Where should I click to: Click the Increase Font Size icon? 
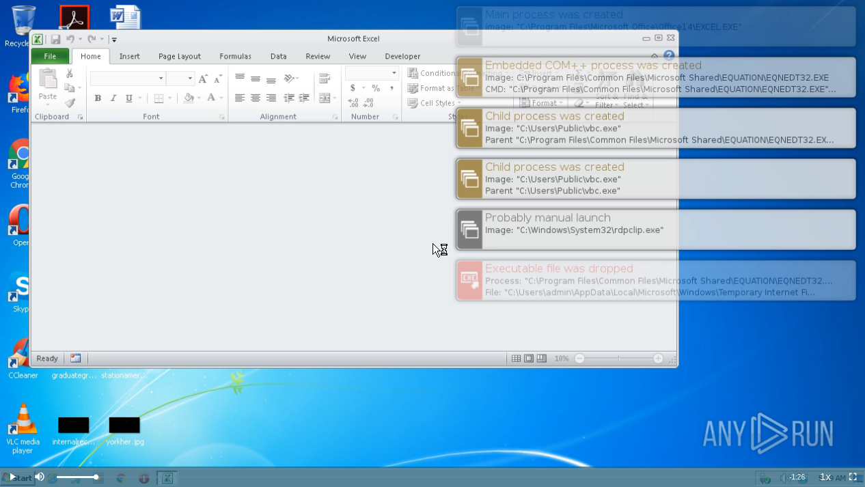tap(203, 79)
